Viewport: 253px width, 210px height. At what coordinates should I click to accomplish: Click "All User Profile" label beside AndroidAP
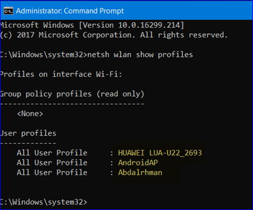52,163
